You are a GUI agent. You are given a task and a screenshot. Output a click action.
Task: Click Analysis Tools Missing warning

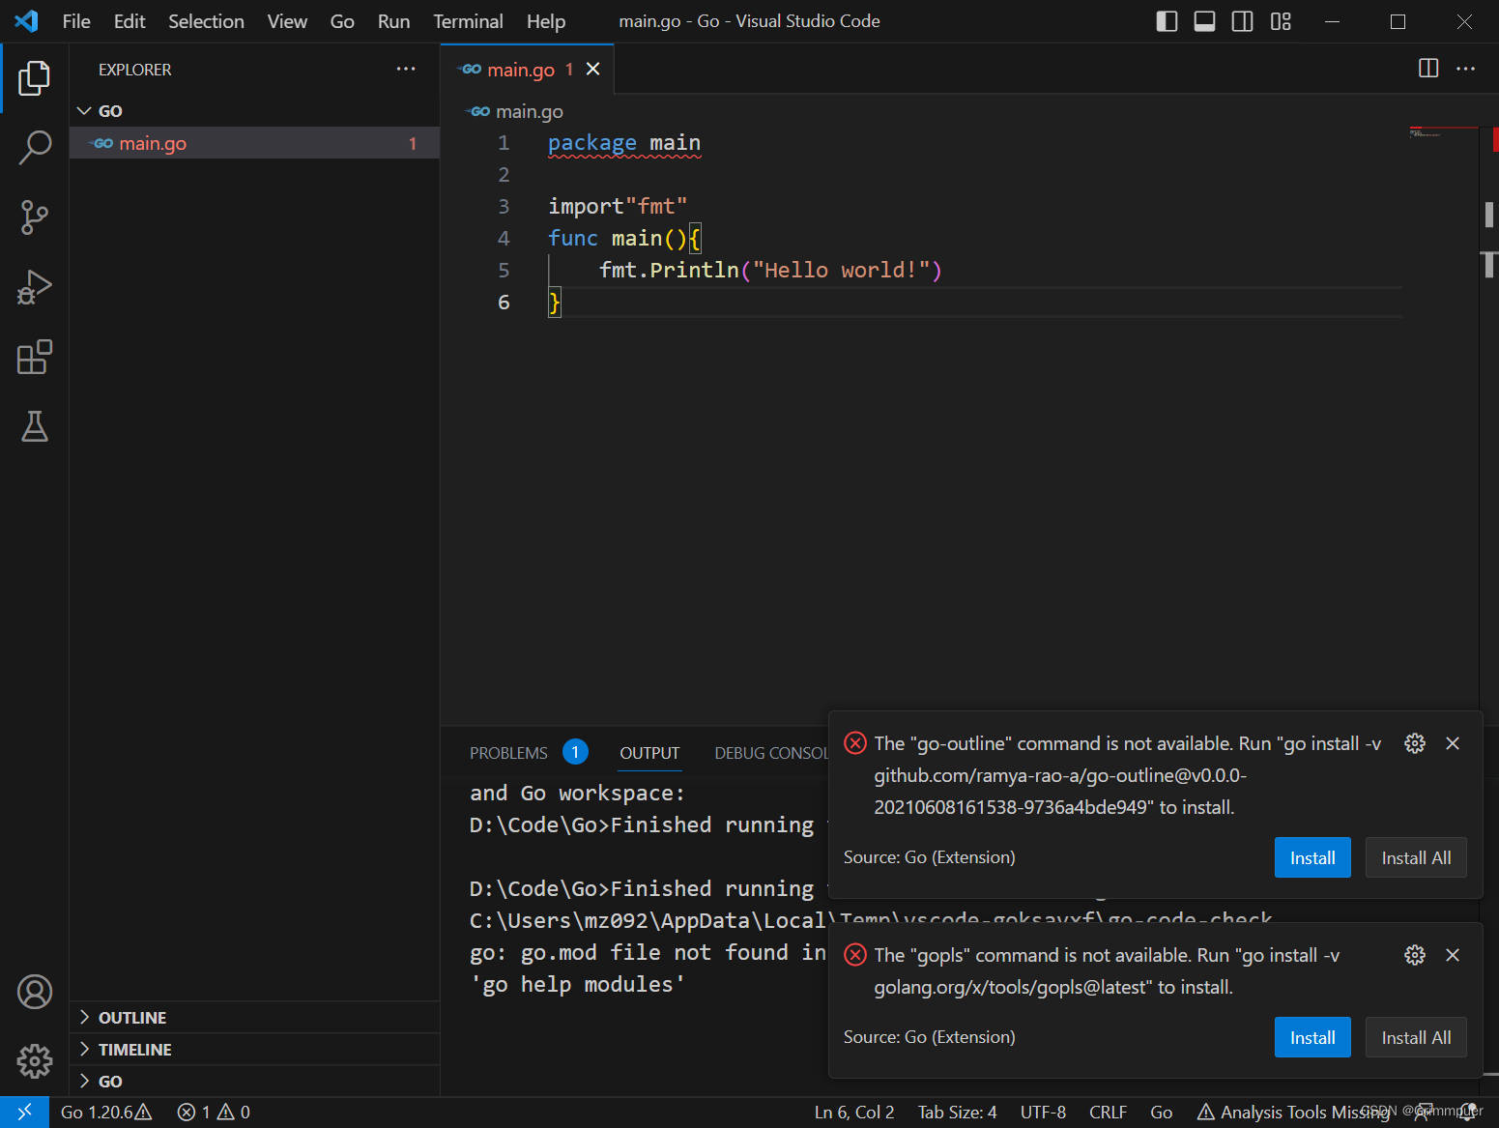coord(1293,1113)
